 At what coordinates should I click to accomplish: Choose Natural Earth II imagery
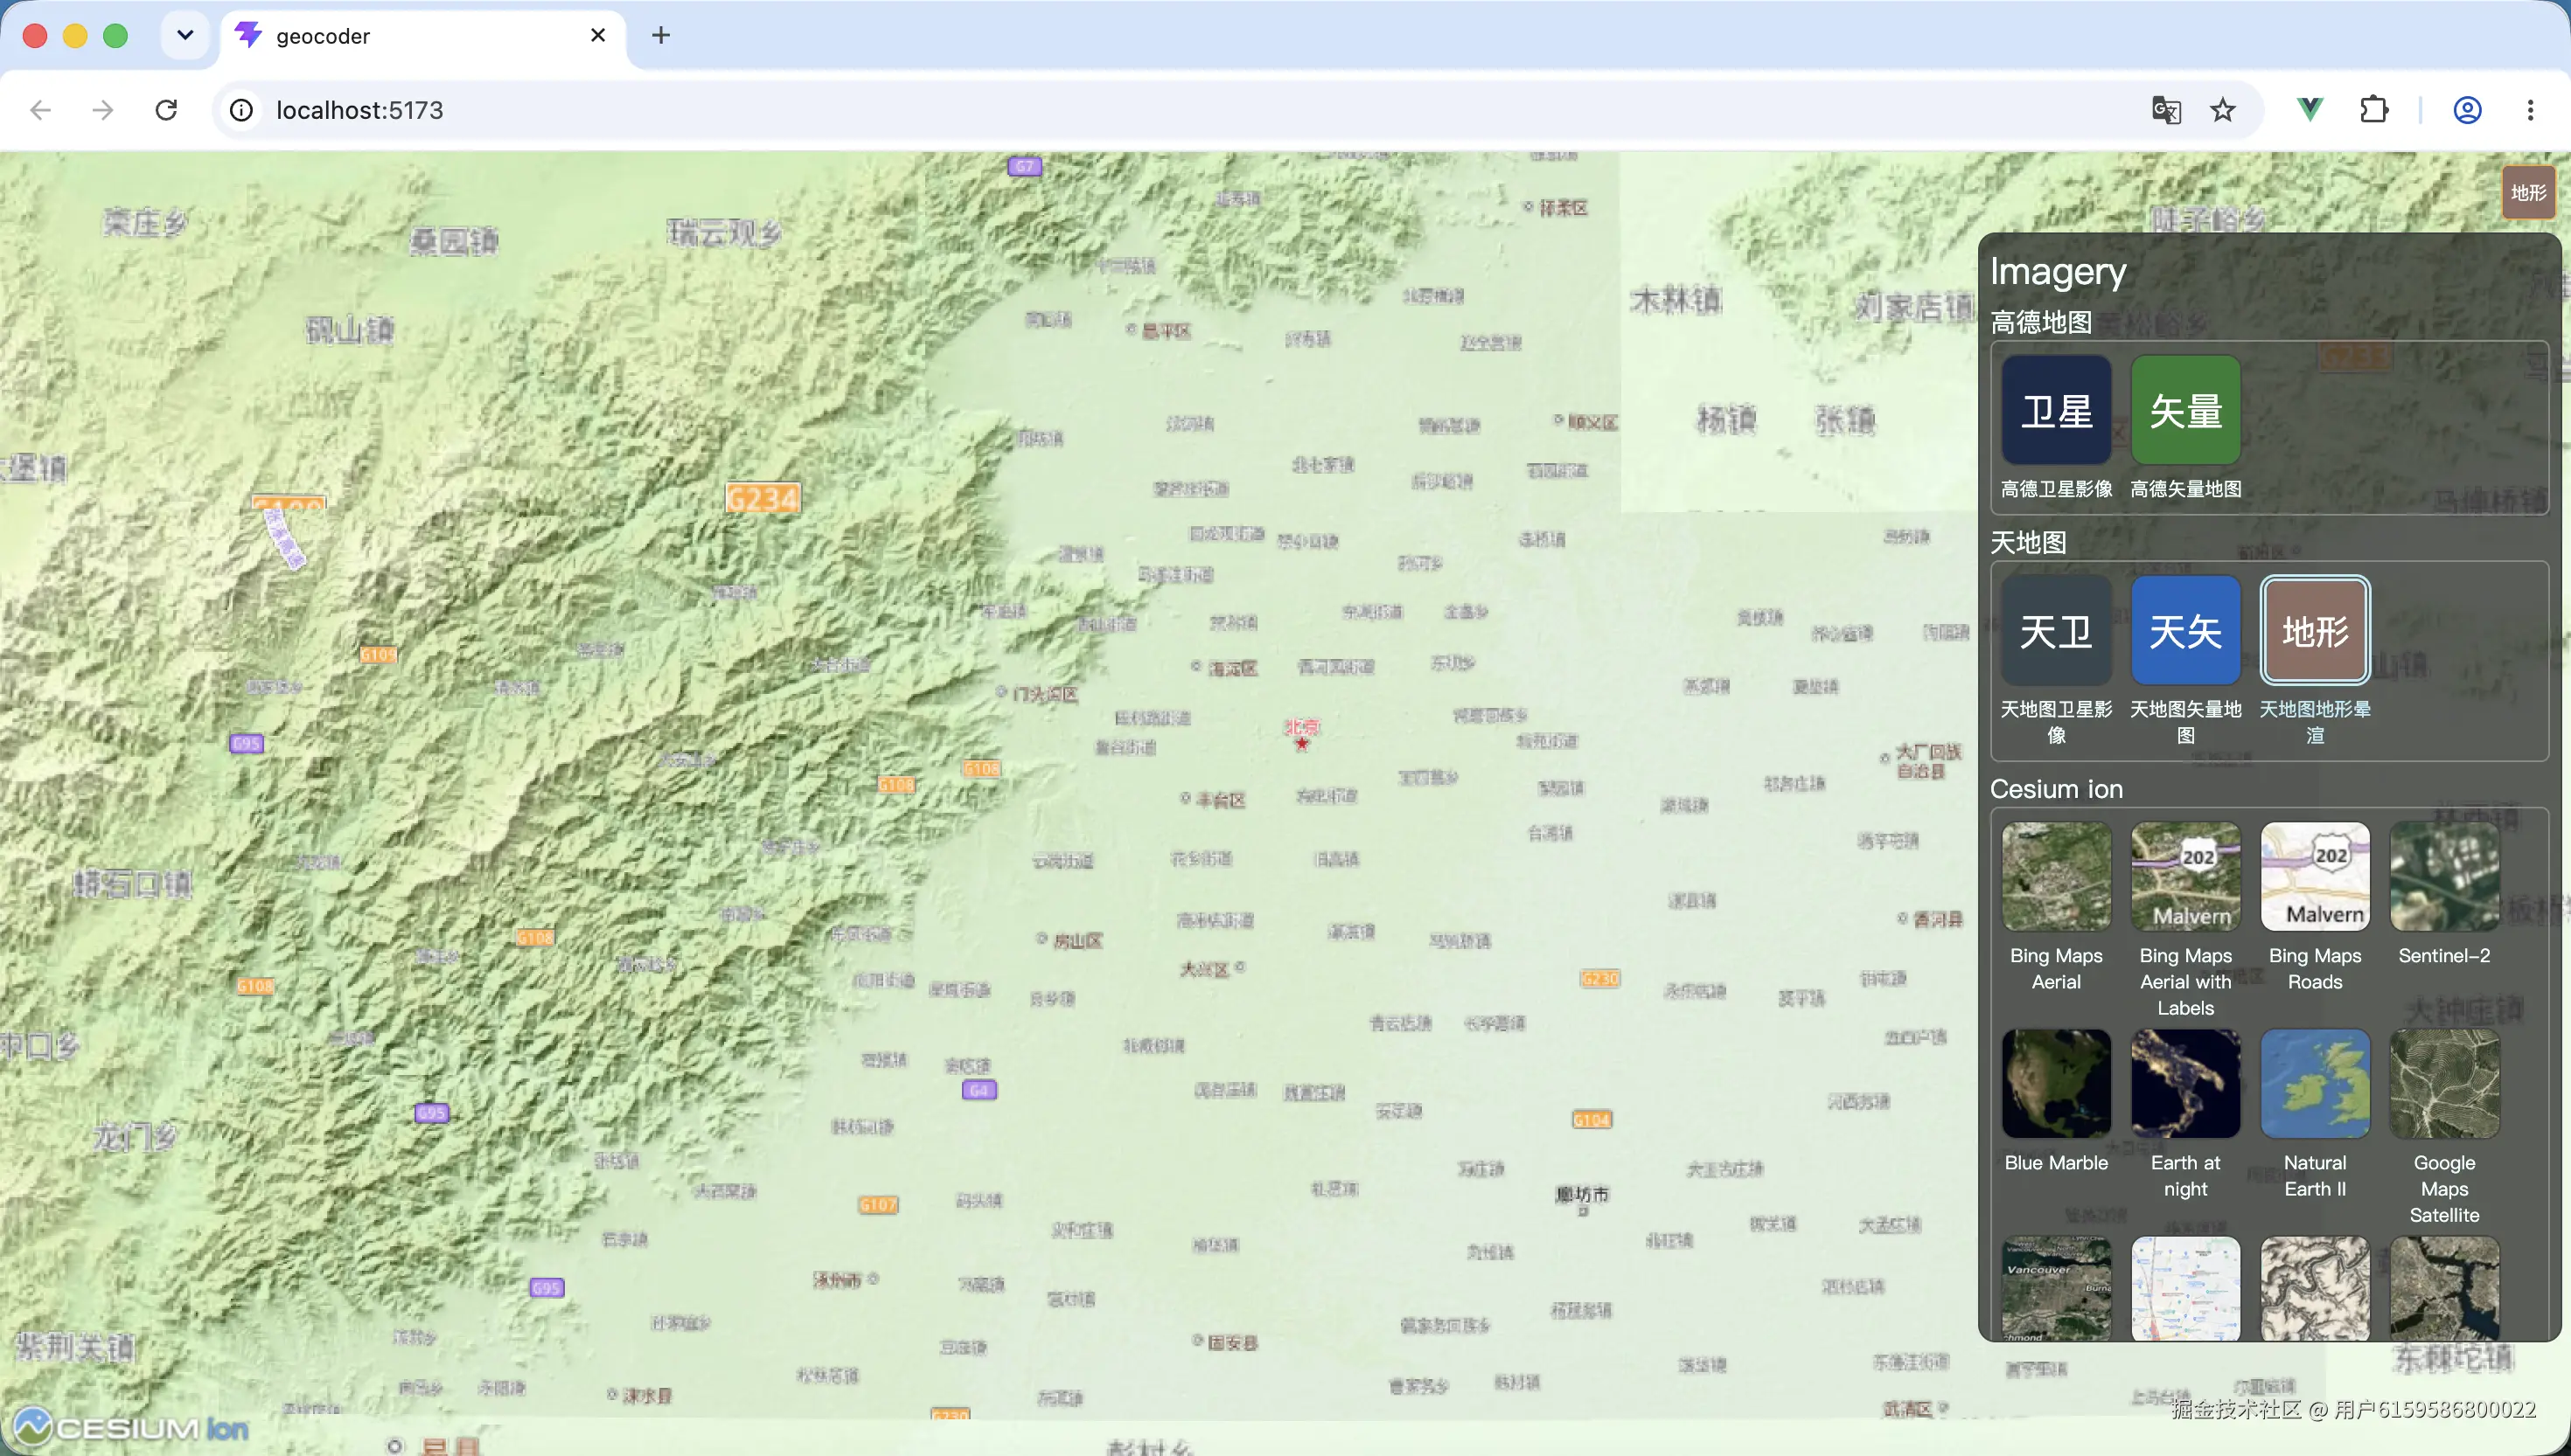point(2315,1114)
